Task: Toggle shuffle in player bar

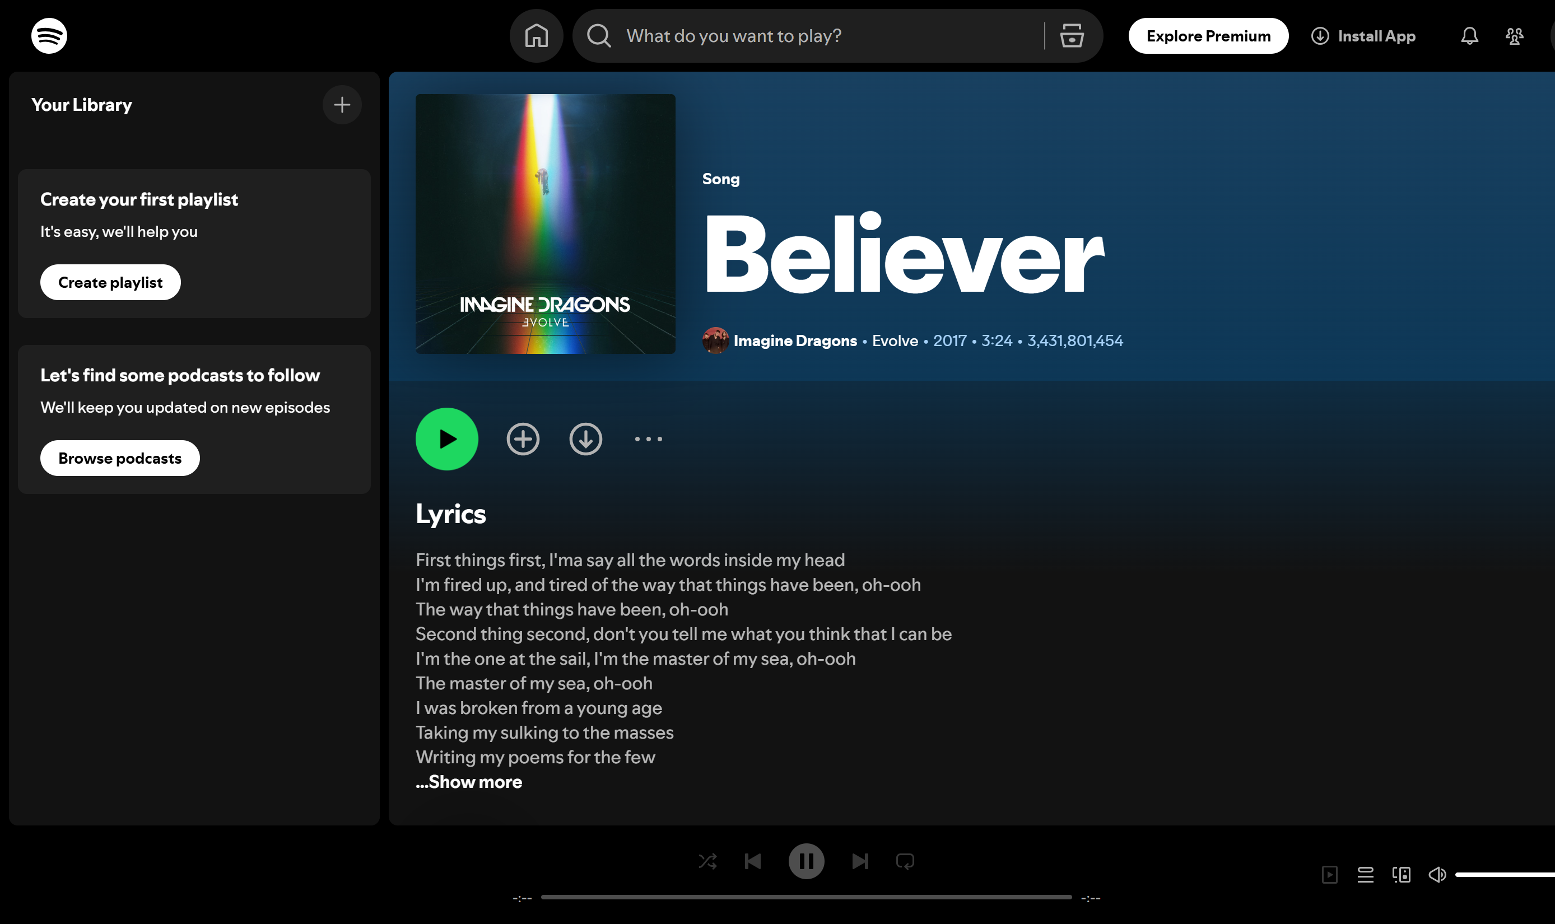Action: [707, 861]
